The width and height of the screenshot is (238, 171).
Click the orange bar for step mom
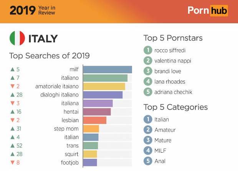click(x=91, y=129)
